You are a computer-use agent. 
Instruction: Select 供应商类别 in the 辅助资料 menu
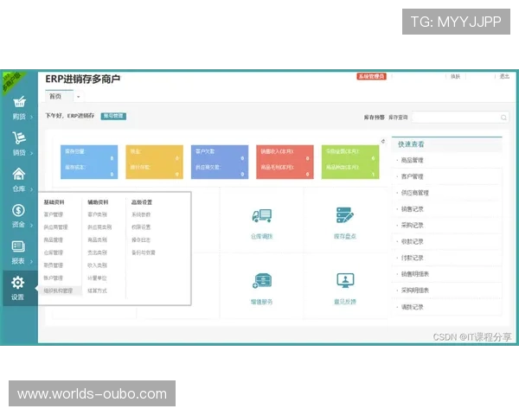click(99, 227)
